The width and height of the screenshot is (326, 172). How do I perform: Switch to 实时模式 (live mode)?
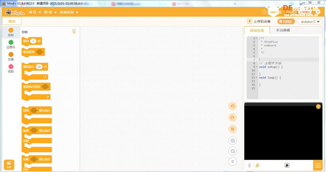pyautogui.click(x=291, y=12)
